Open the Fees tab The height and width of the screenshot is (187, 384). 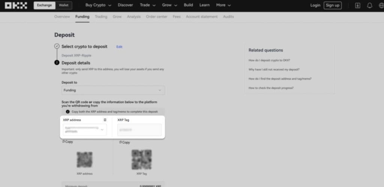point(177,16)
